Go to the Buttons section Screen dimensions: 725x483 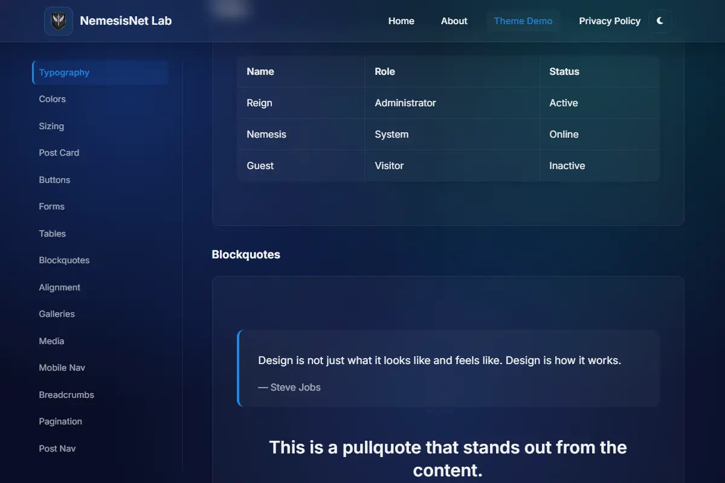pos(100,180)
